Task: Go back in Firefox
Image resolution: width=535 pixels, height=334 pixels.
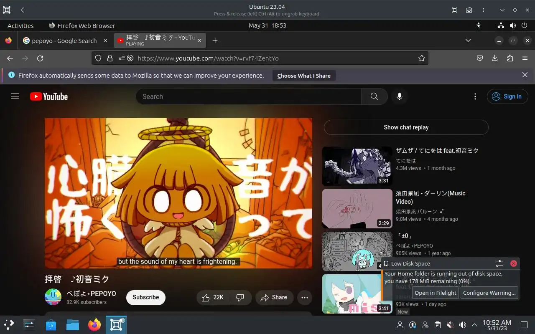Action: coord(10,58)
